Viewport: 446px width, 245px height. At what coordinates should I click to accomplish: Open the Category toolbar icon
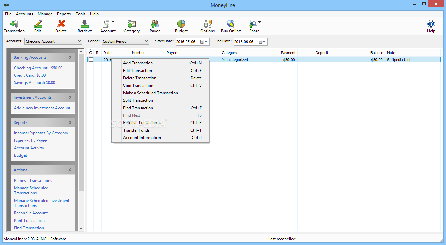pos(132,24)
